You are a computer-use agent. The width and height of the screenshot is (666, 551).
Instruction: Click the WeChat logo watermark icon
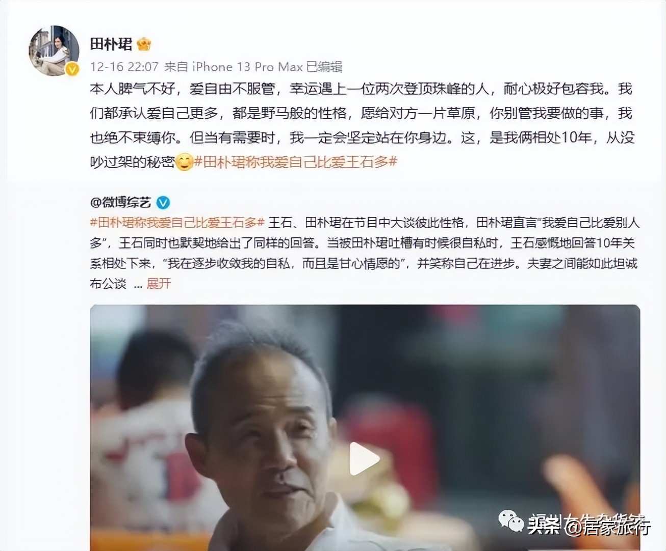coord(510,522)
